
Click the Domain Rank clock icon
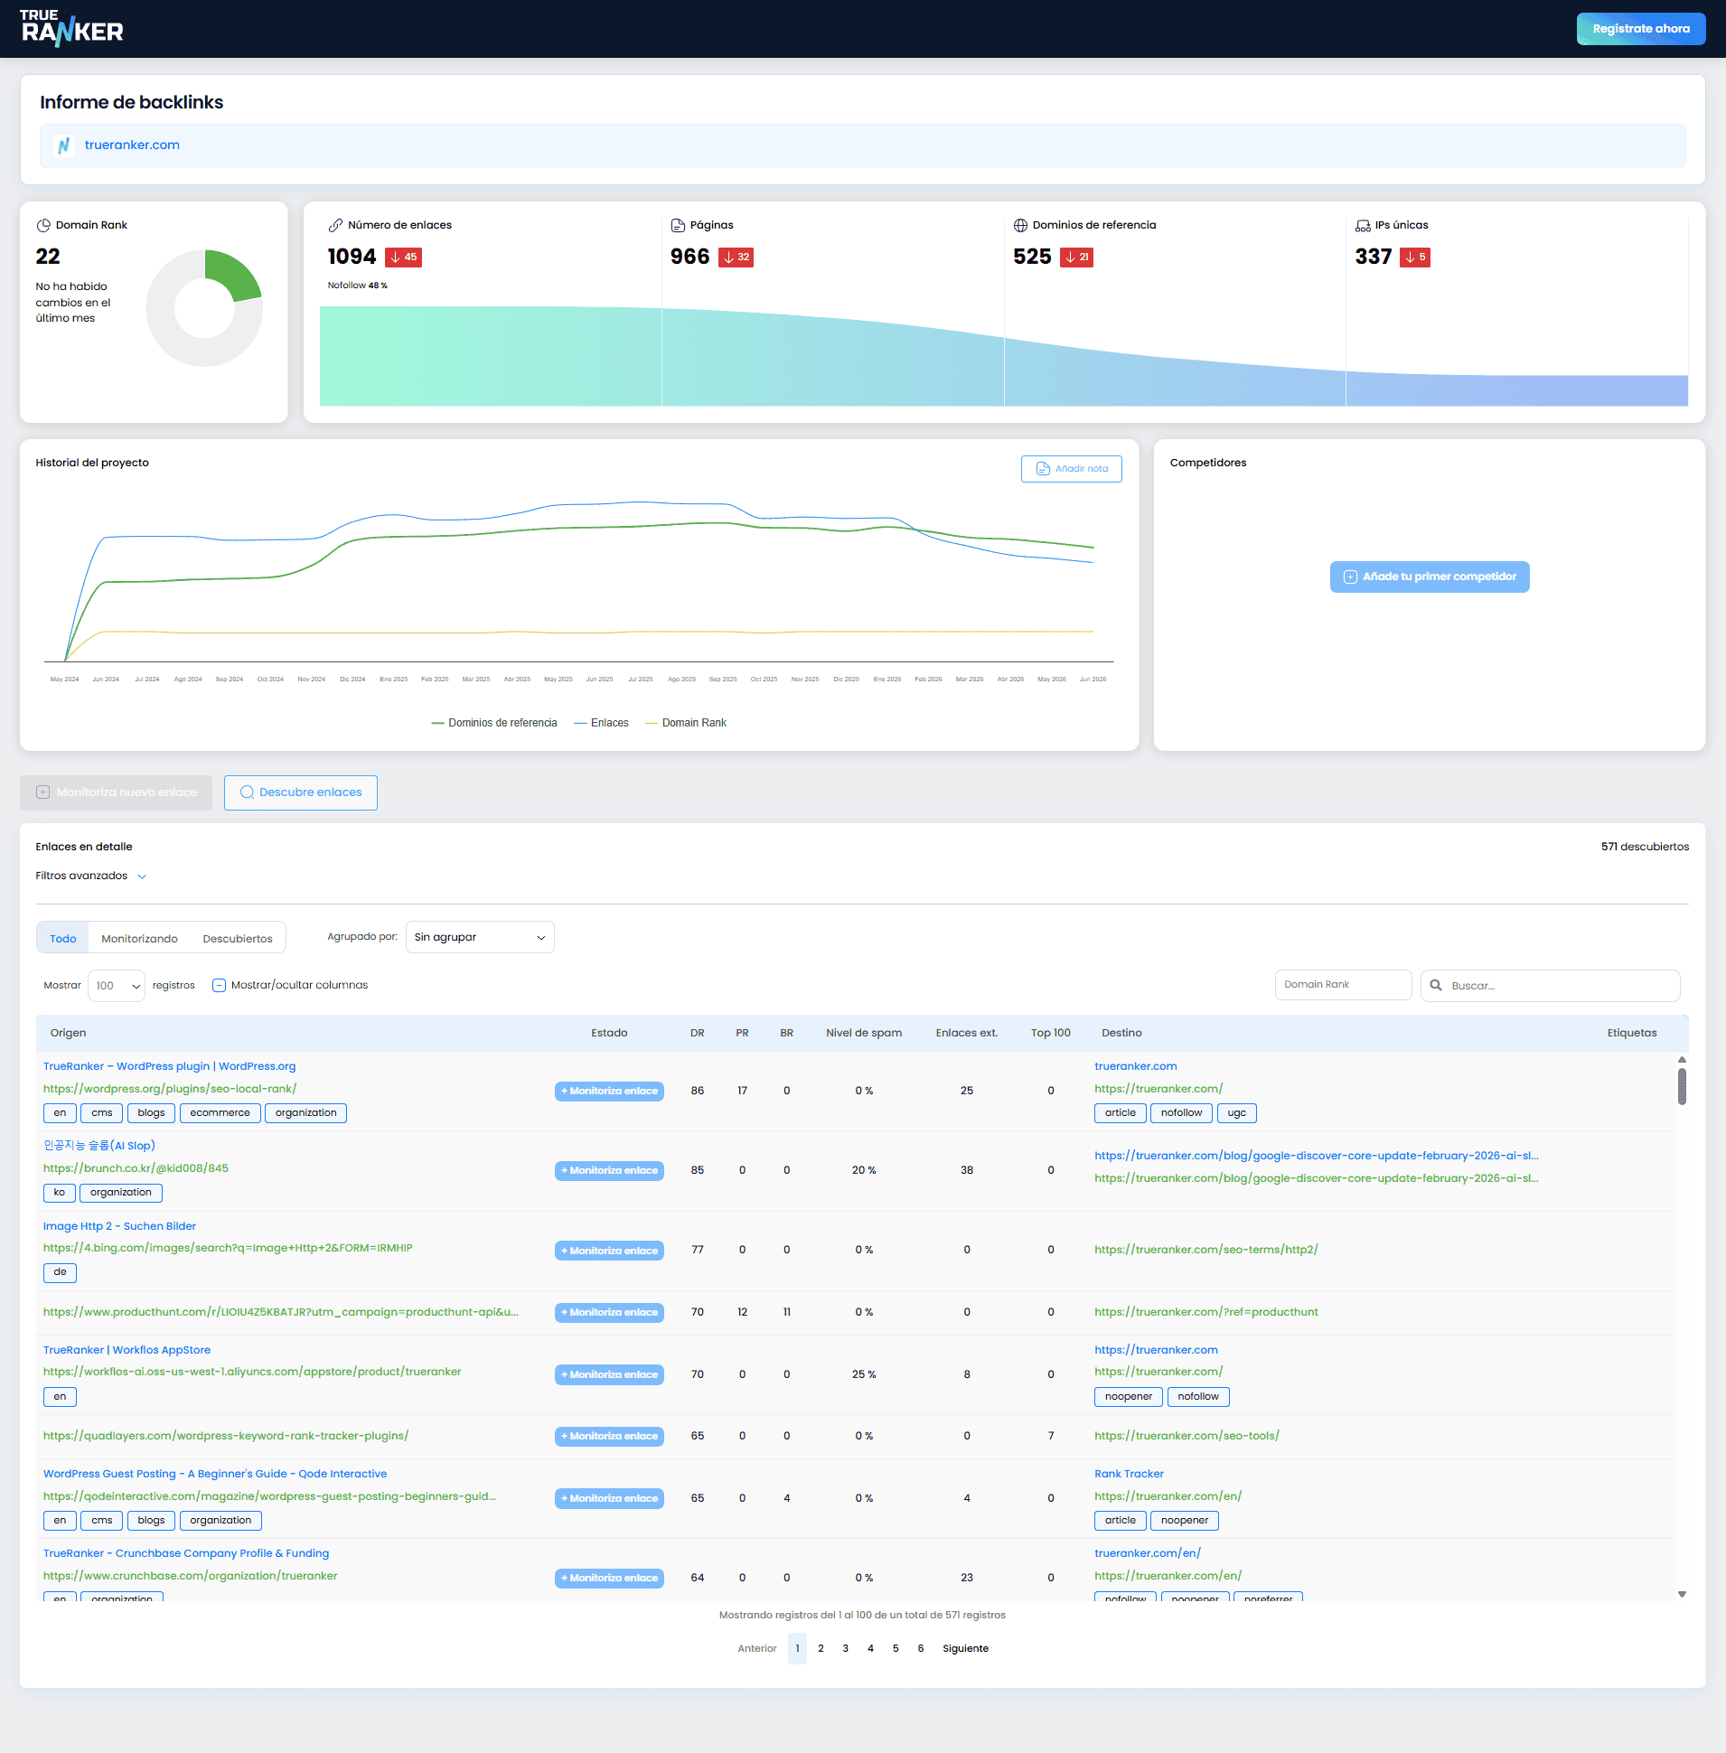coord(43,226)
